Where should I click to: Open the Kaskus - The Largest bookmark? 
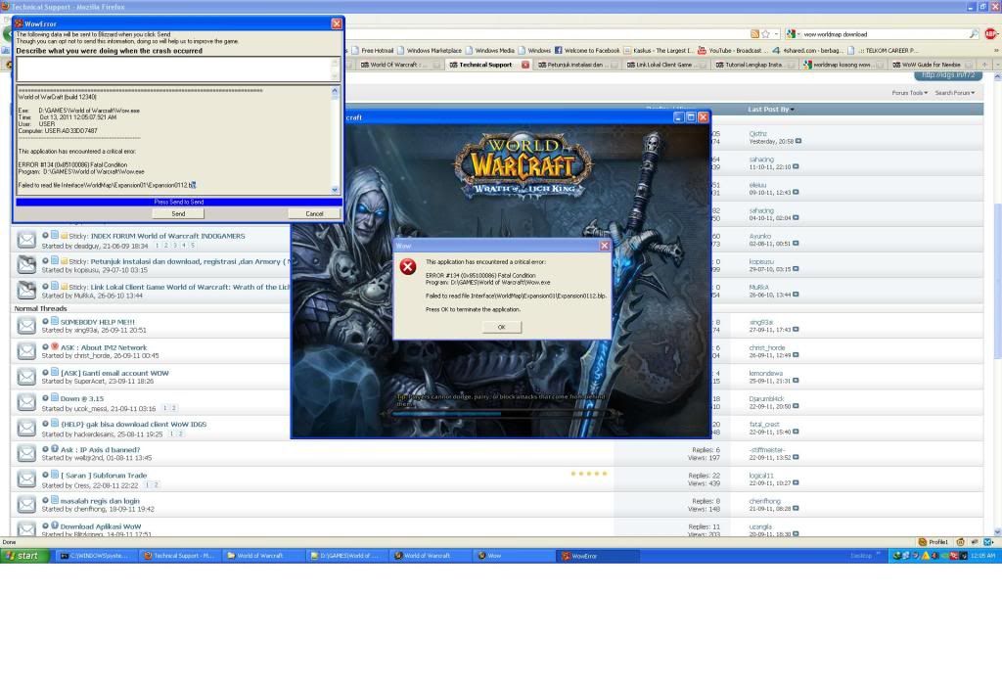[x=659, y=50]
